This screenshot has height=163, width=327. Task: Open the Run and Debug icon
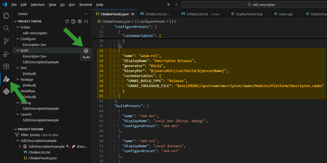6,54
